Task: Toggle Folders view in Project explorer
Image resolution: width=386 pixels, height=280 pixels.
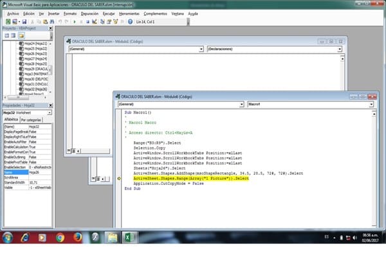Action: point(21,36)
